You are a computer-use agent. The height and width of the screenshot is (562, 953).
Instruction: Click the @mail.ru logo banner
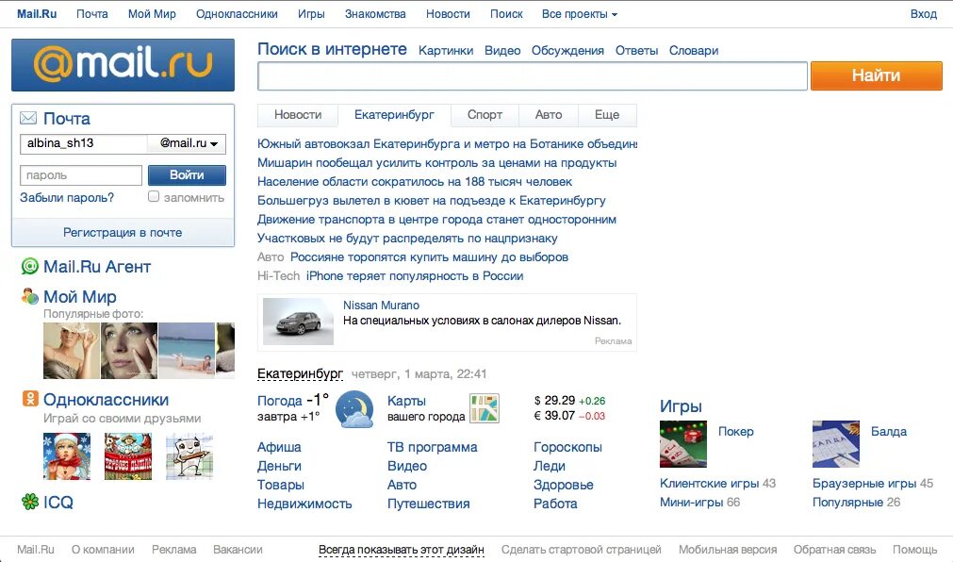click(123, 65)
